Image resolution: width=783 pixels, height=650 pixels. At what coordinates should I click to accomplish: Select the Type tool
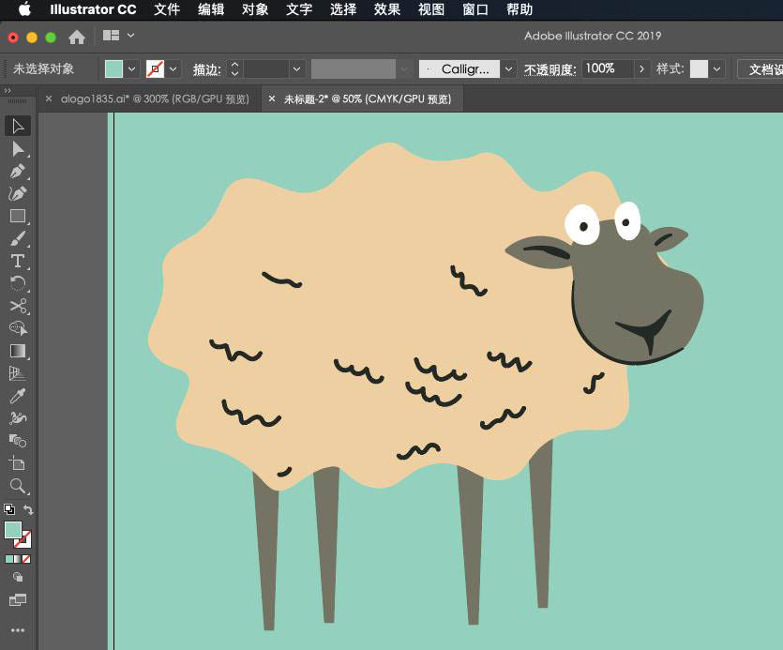coord(18,262)
